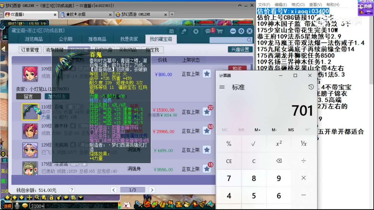Open calculator history clock icon

click(x=311, y=87)
